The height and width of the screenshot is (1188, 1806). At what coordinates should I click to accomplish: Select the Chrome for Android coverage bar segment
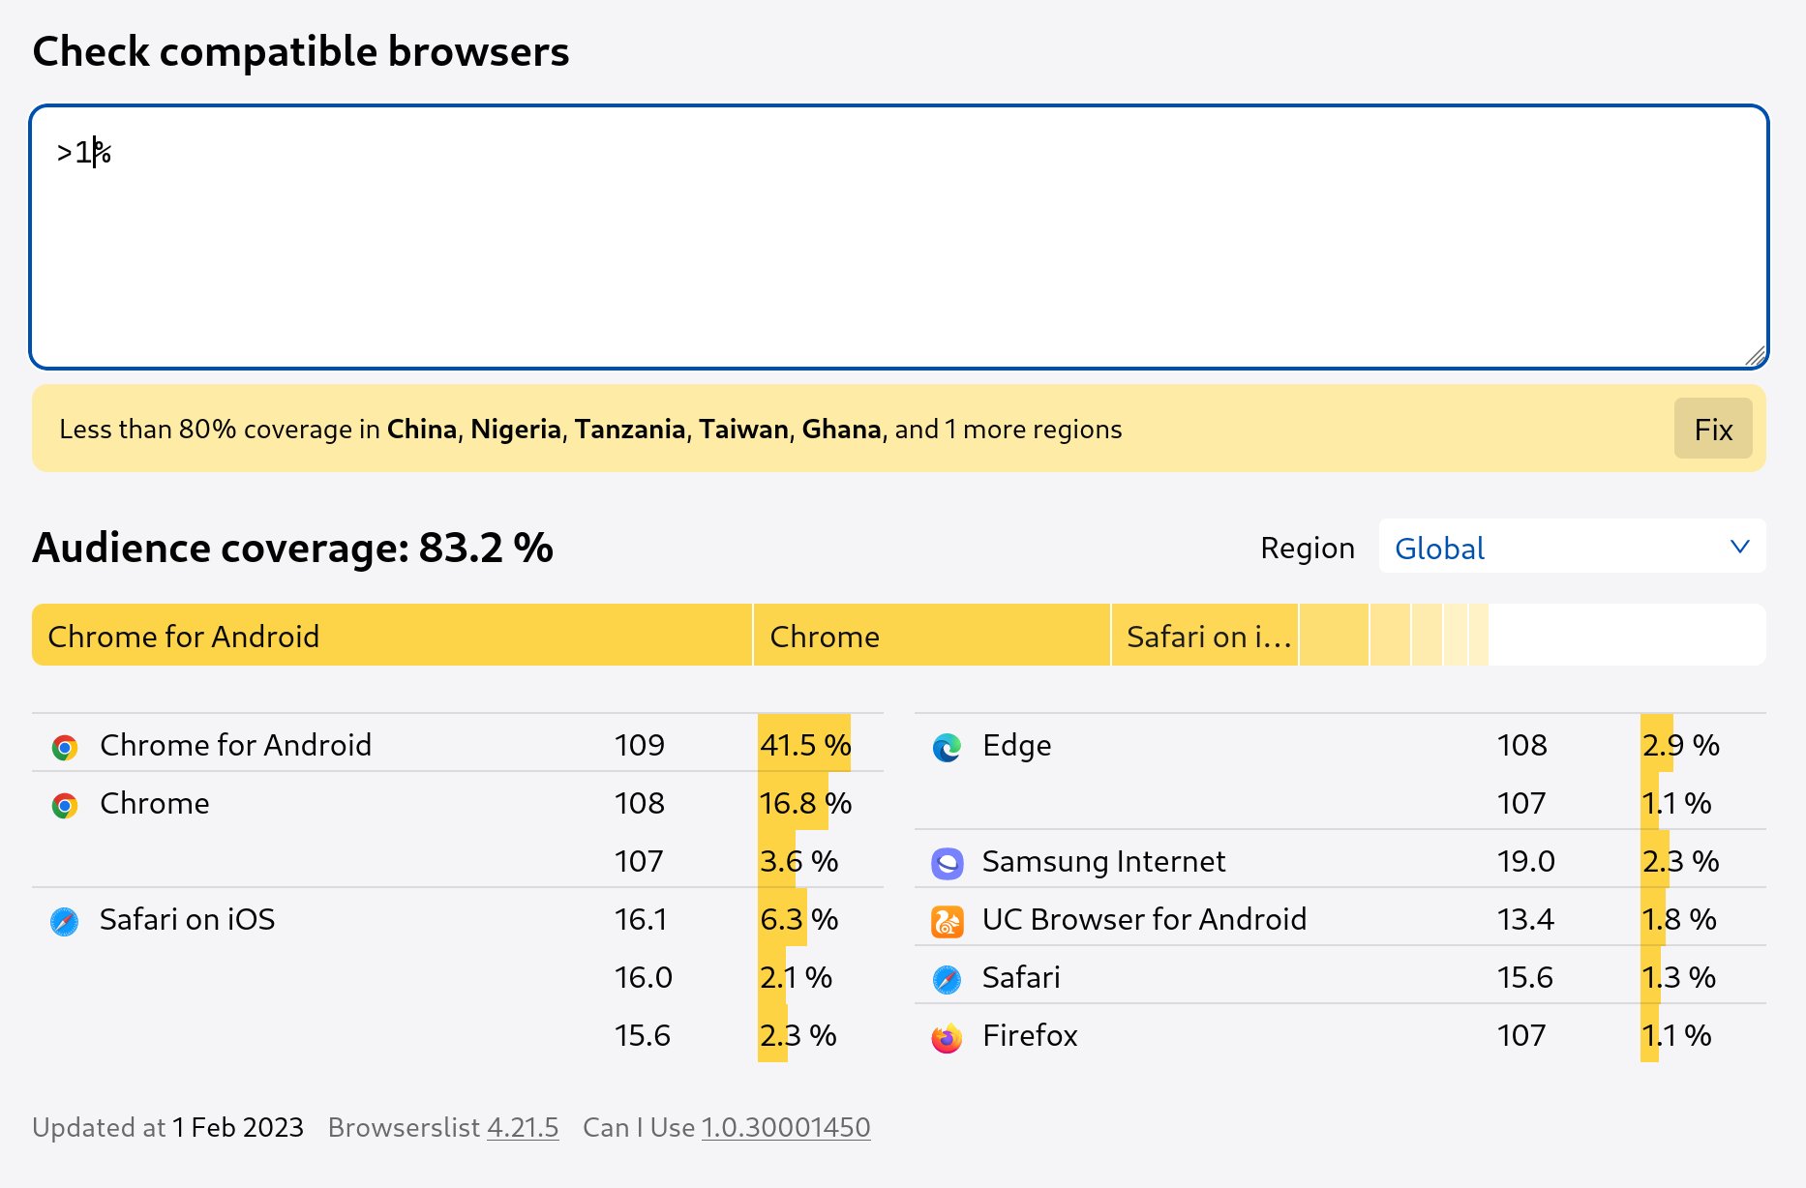392,636
